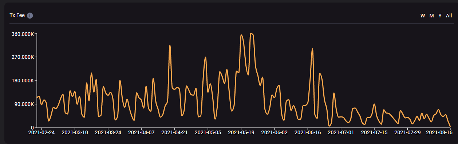The height and width of the screenshot is (144, 458).
Task: Switch chart range to W (week)
Action: coord(423,16)
